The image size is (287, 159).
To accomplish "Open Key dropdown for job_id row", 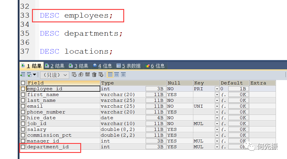I will [217, 124].
